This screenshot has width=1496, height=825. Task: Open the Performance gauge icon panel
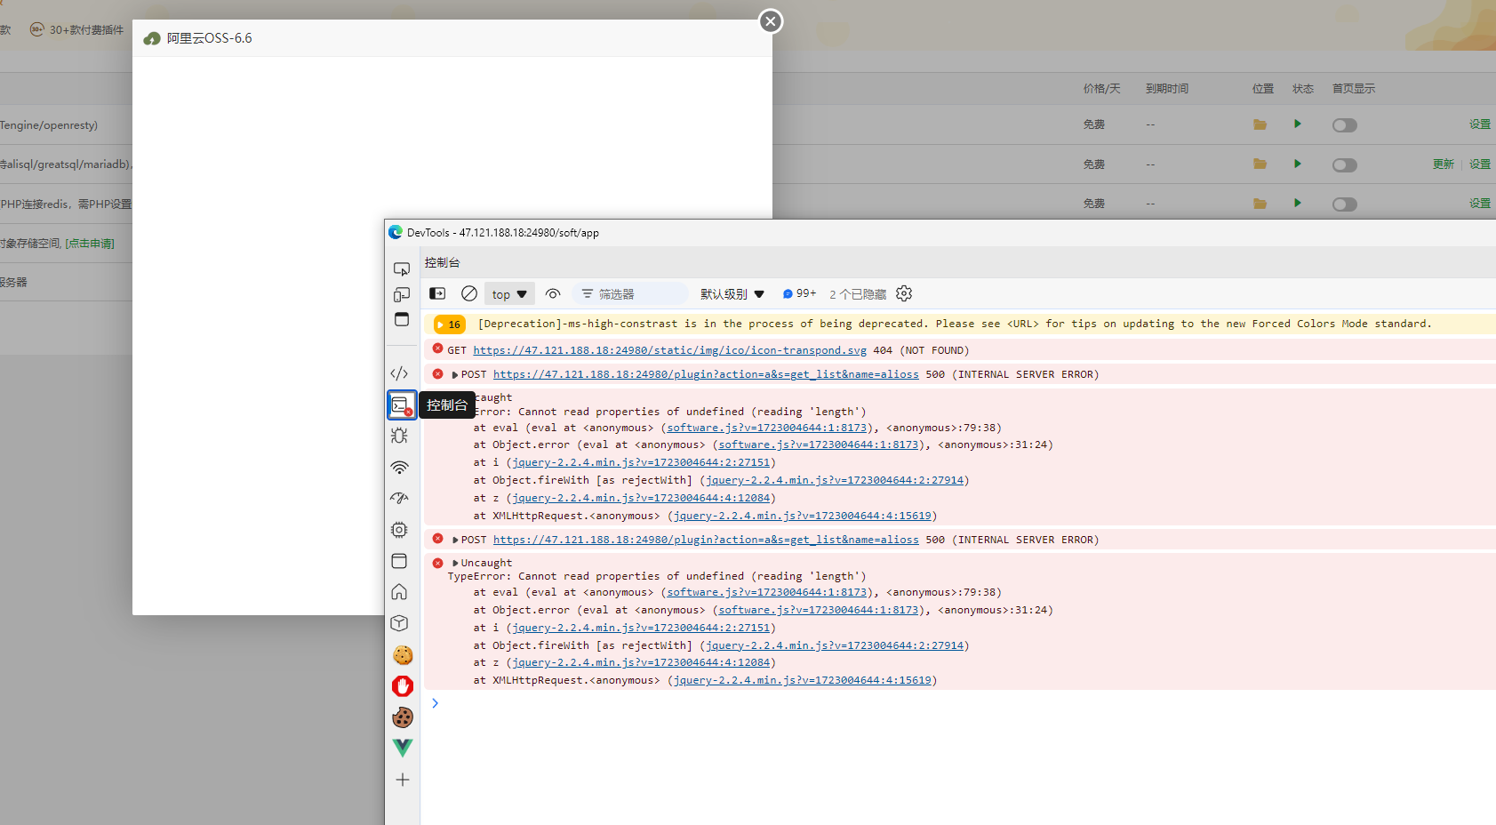400,498
